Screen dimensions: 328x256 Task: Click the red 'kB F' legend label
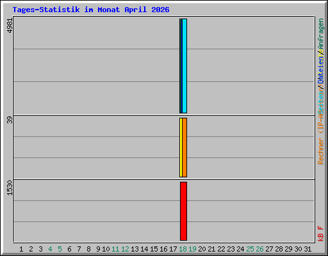click(x=321, y=234)
